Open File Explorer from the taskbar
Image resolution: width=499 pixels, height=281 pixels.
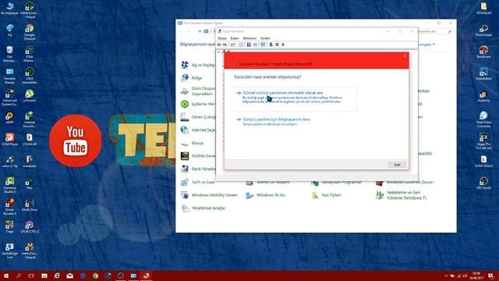(44, 276)
